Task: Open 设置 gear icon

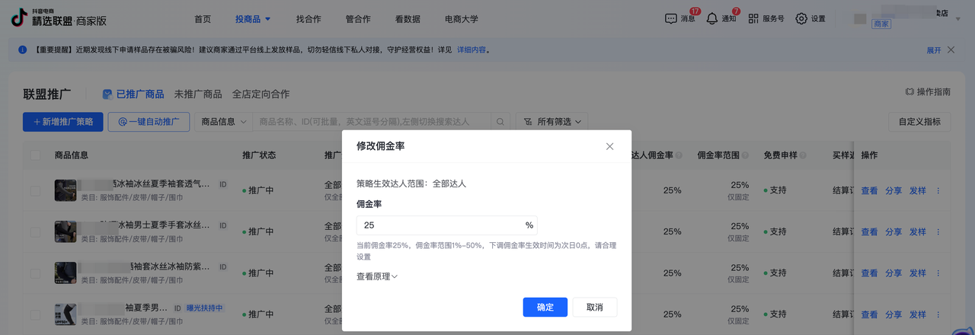Action: click(x=801, y=19)
